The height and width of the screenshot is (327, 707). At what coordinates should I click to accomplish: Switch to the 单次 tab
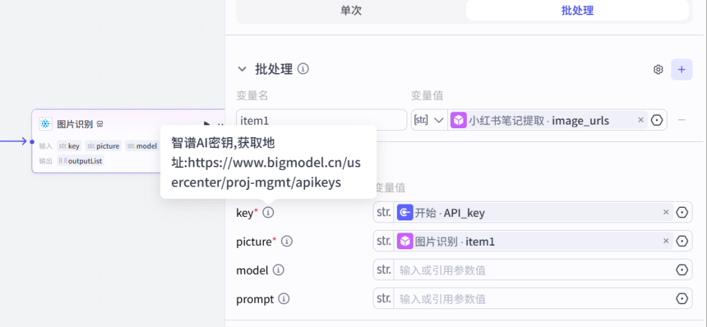(x=351, y=10)
